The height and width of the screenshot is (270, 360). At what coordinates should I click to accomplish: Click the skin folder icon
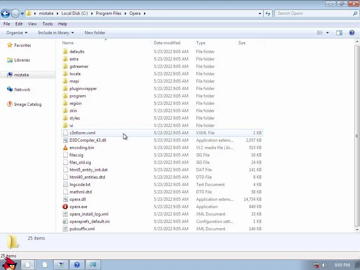pyautogui.click(x=65, y=110)
